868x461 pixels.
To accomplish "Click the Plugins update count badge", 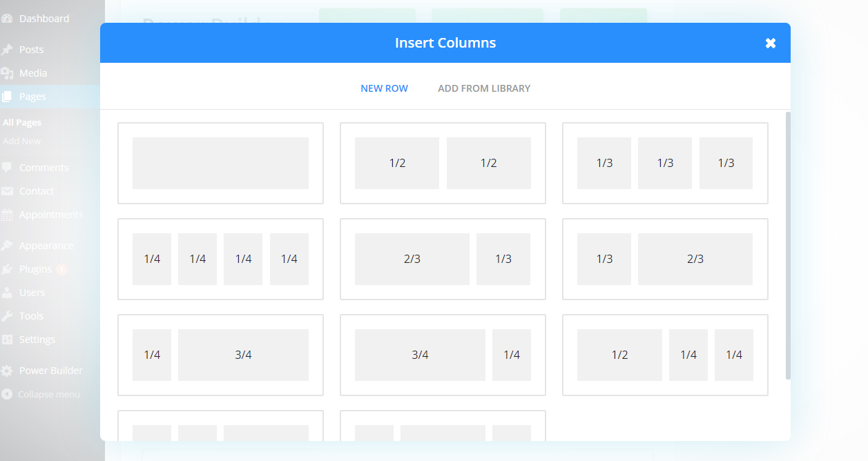I will pos(62,269).
